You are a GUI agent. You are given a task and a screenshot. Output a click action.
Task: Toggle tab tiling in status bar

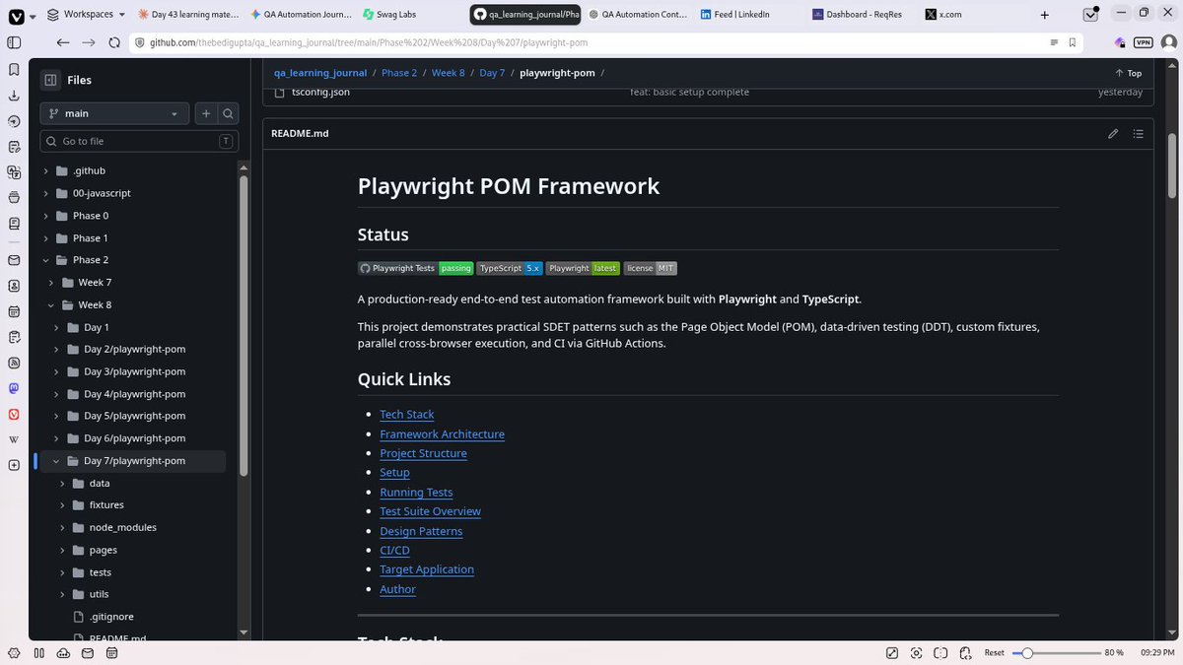pyautogui.click(x=941, y=652)
